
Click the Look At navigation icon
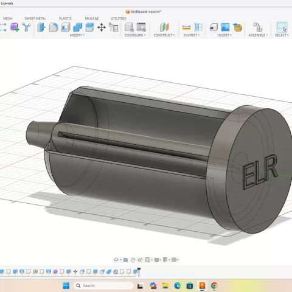tap(125, 260)
